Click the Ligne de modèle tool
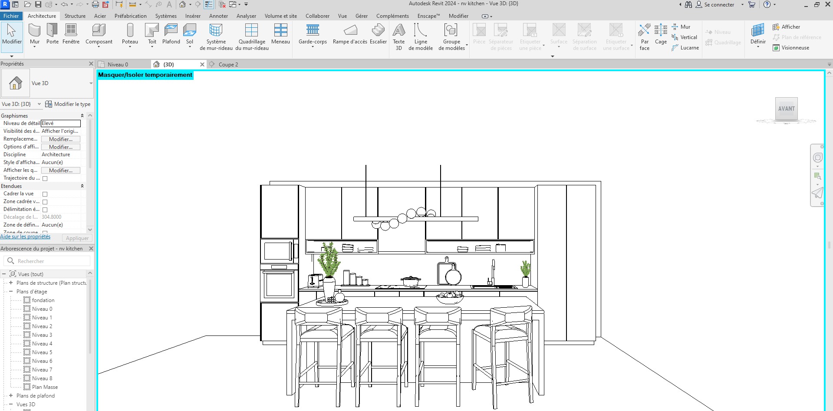 pos(421,37)
